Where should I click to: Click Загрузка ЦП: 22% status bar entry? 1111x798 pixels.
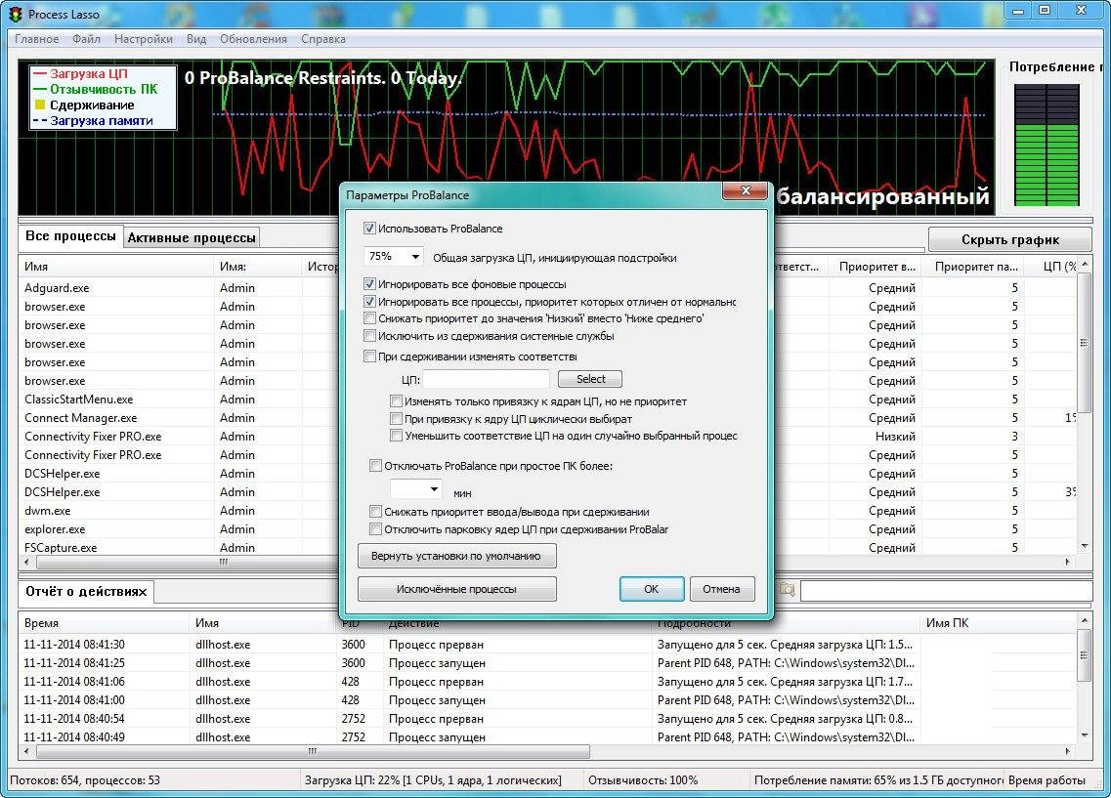click(x=433, y=779)
